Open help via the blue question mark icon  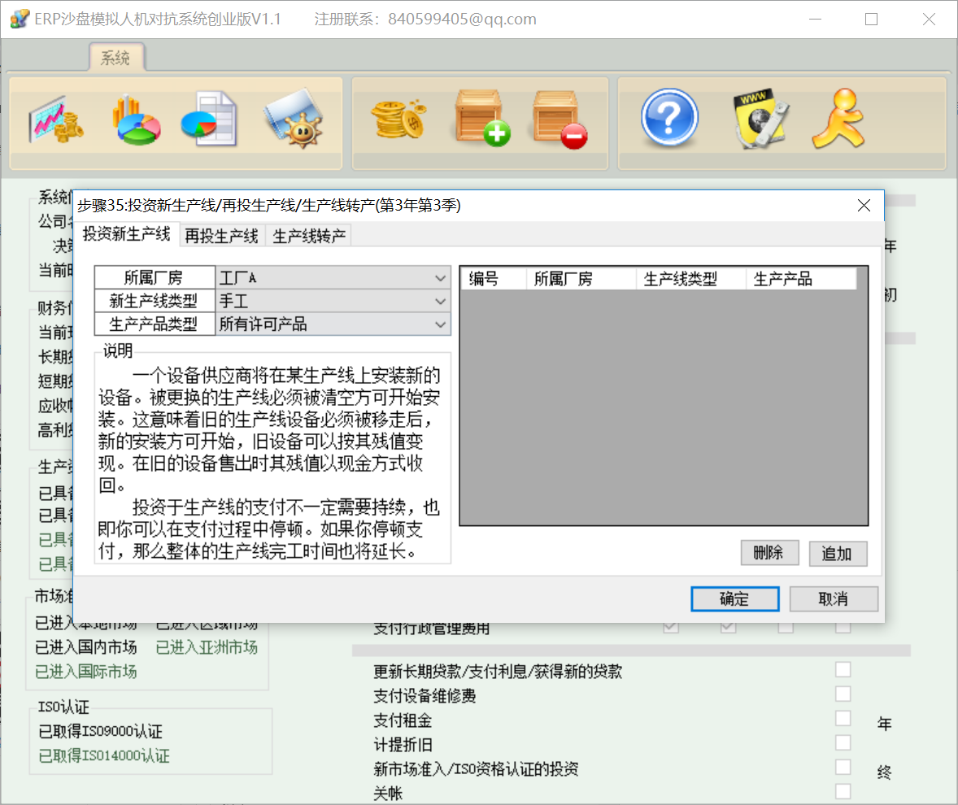click(668, 119)
